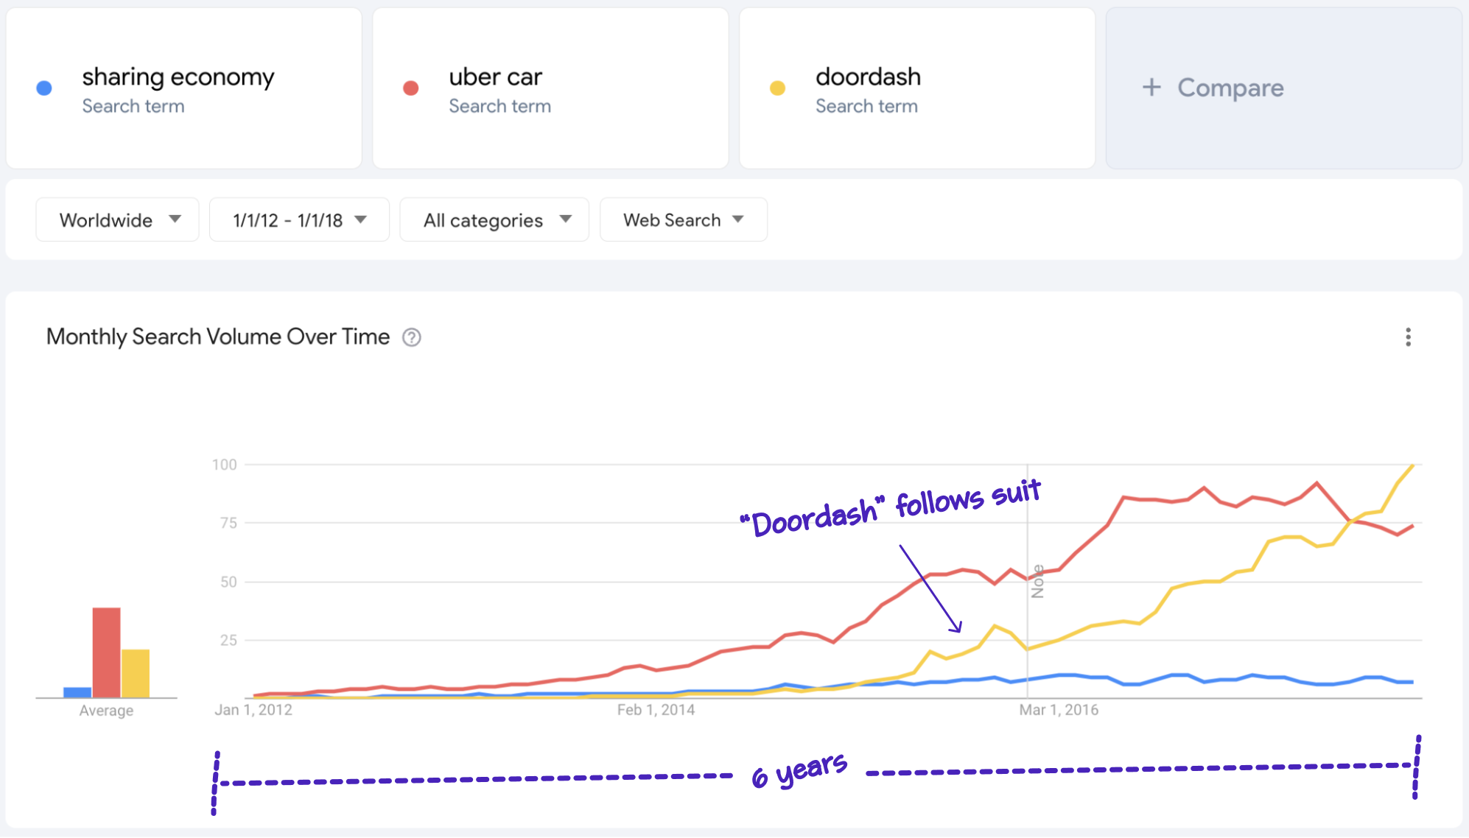Click the 50 value on the y-axis

(228, 582)
